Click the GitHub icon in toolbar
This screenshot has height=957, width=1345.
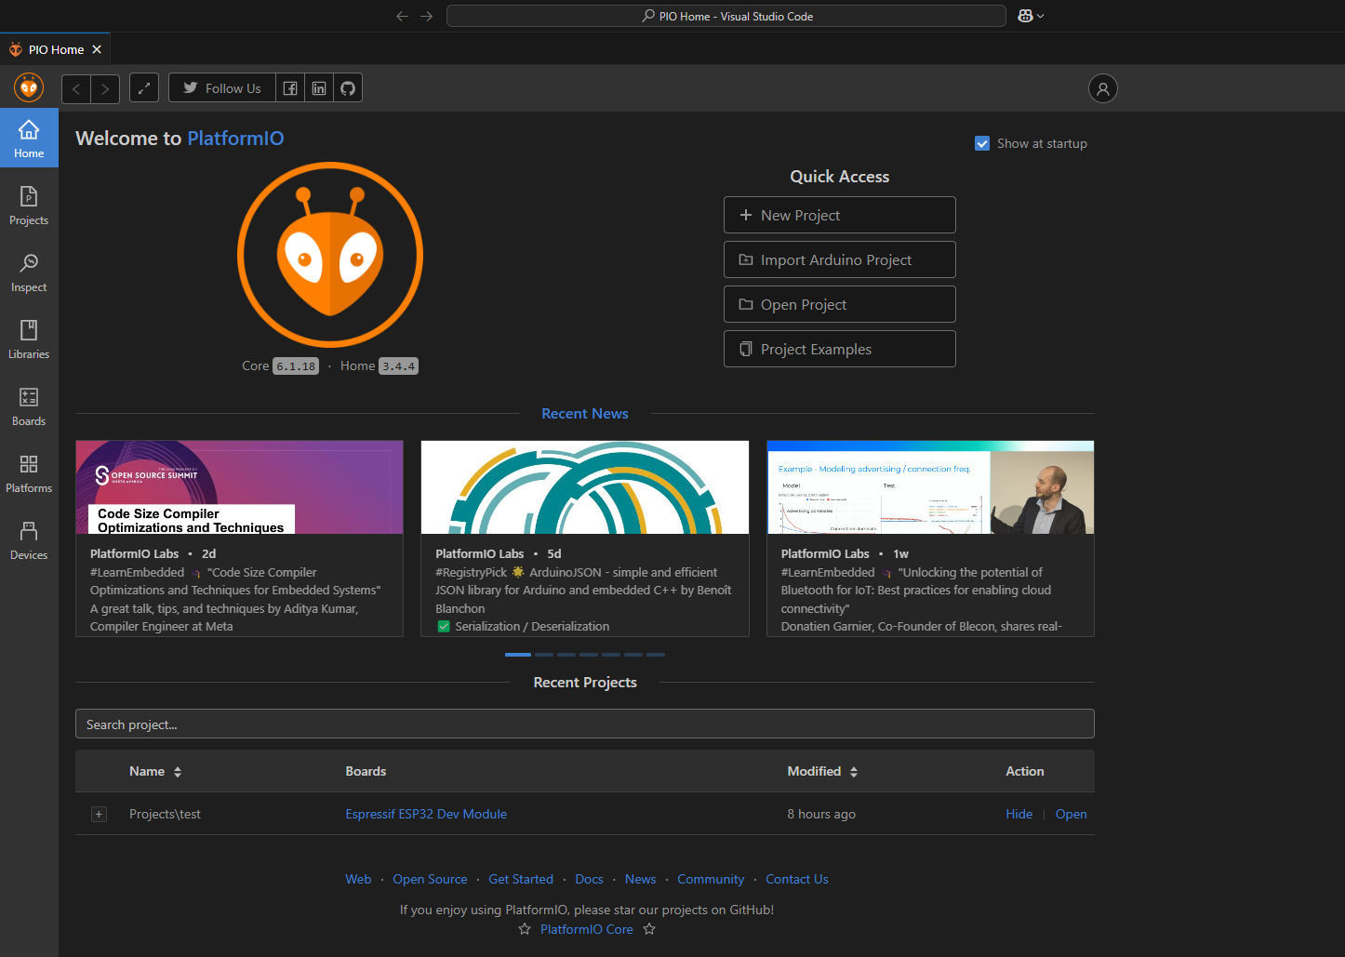pos(348,88)
